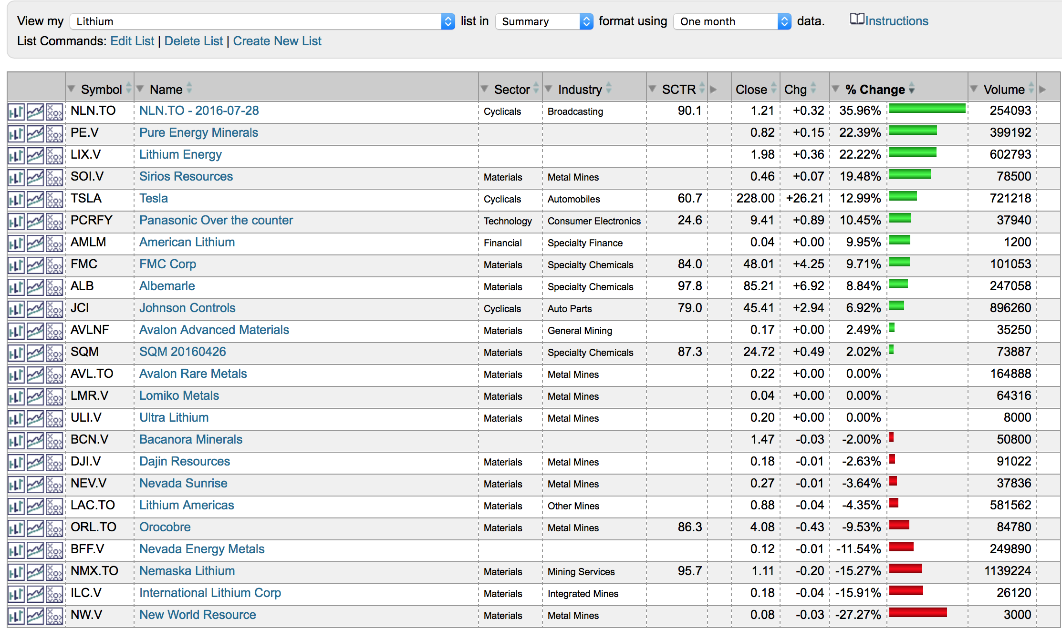Open GalleryView icon for AVL.TO row
The height and width of the screenshot is (628, 1062).
(35, 375)
